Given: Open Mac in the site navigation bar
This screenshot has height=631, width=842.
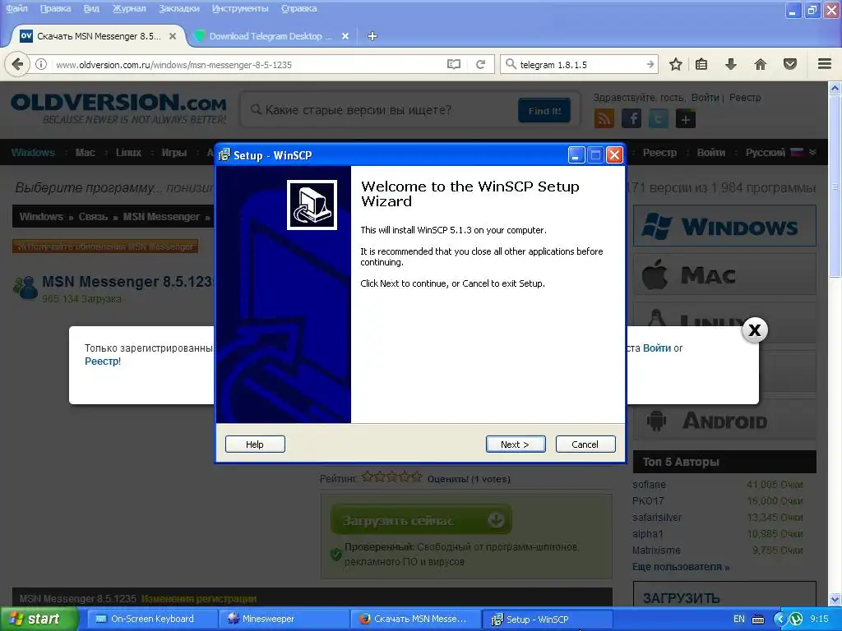Looking at the screenshot, I should click(86, 152).
